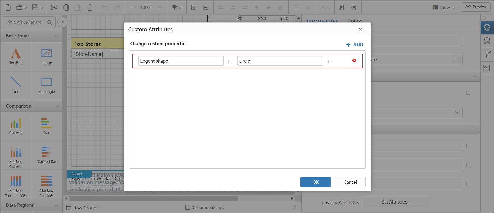Open the Open folder dropdown arrow
Screen dimensions: 494x213
25,8
